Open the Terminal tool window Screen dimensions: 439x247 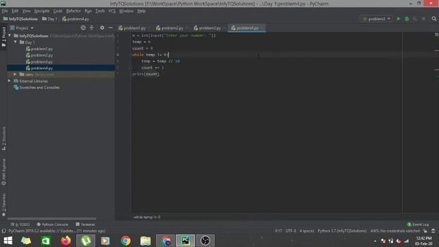tap(85, 224)
